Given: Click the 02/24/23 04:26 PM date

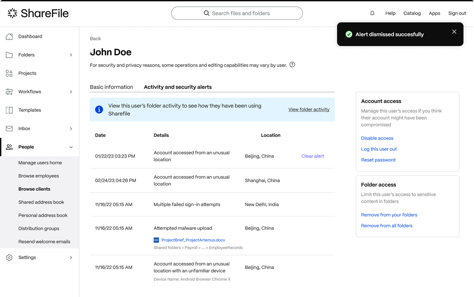Looking at the screenshot, I should tap(115, 180).
